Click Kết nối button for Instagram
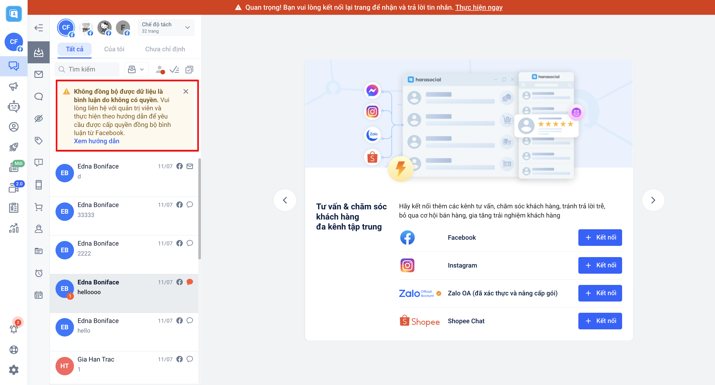The height and width of the screenshot is (385, 715). 600,265
